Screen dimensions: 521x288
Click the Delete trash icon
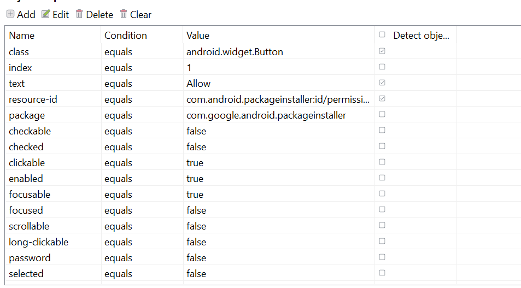(x=79, y=14)
